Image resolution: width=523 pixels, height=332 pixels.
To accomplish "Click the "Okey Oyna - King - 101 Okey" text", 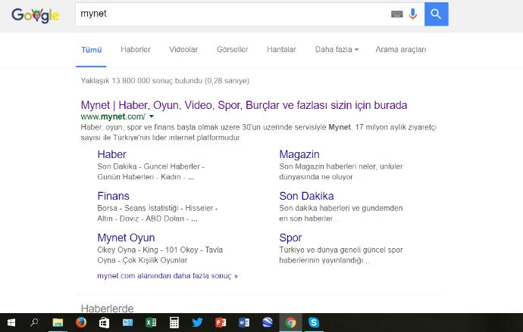I will coord(160,255).
